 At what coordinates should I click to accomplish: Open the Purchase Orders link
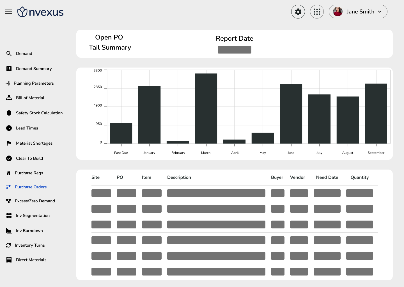31,187
